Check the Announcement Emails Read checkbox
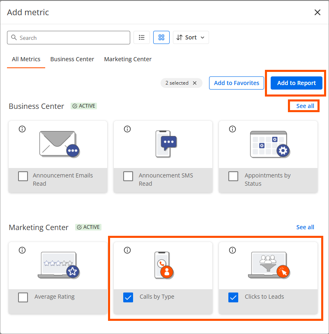 coord(23,176)
